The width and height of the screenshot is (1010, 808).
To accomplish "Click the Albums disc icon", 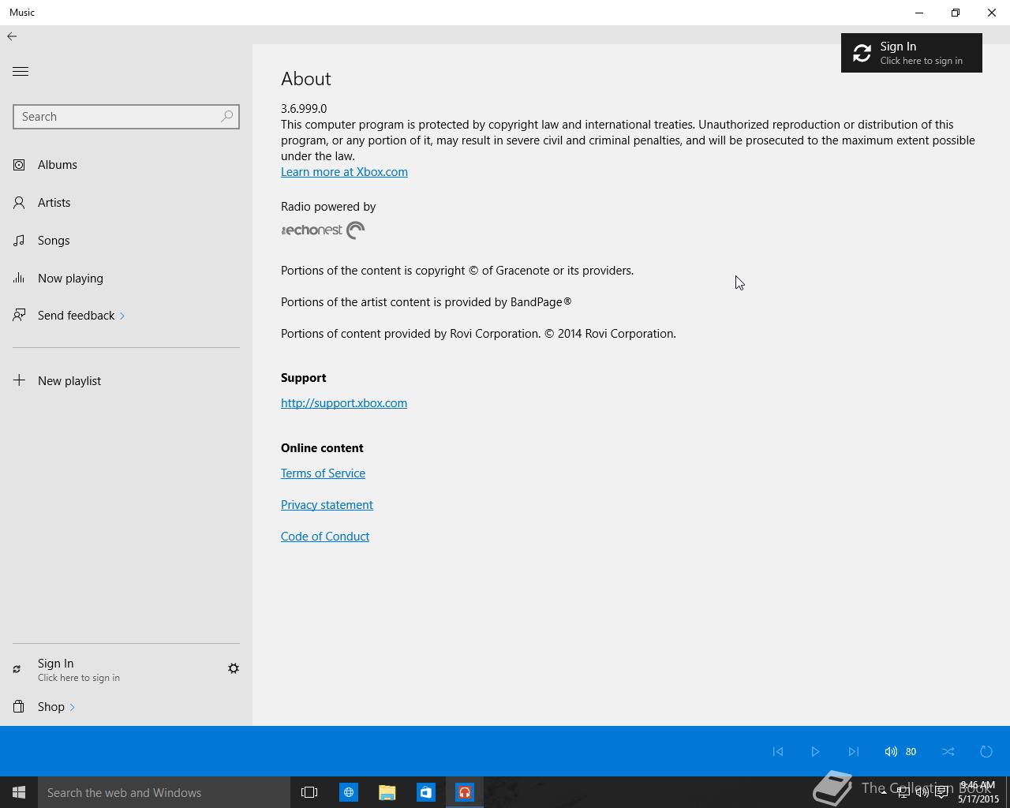I will [x=19, y=165].
